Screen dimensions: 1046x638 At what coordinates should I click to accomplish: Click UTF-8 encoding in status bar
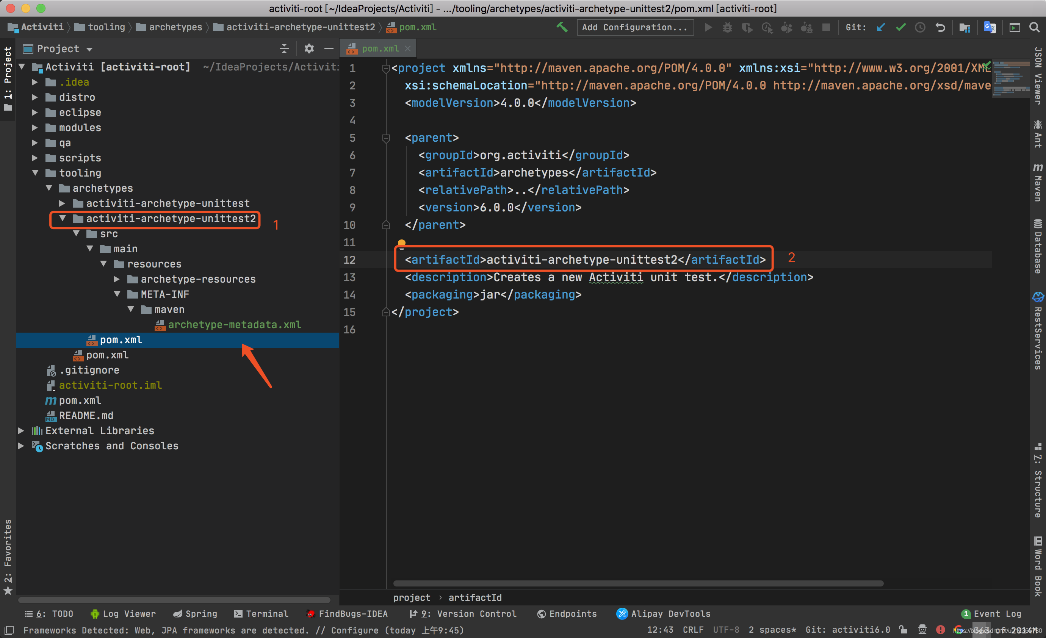pyautogui.click(x=726, y=630)
